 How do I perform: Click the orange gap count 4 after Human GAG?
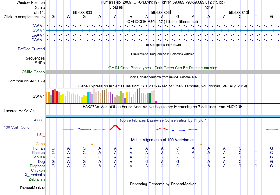92,144
